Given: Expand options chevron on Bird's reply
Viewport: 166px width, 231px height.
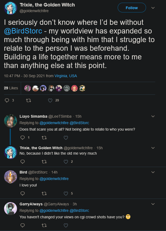Looking at the screenshot, I should tap(153, 172).
